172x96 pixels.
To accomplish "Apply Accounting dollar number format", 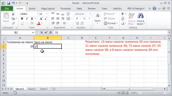I will pyautogui.click(x=77, y=18).
